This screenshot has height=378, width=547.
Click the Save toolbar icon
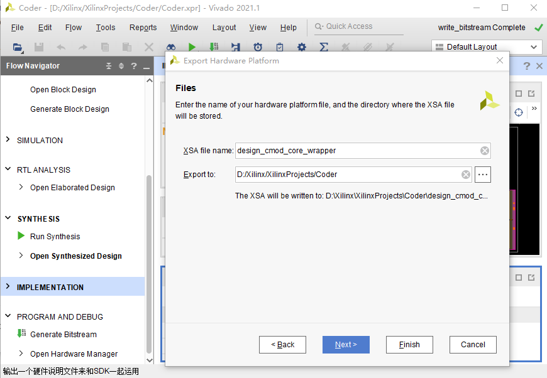click(39, 47)
